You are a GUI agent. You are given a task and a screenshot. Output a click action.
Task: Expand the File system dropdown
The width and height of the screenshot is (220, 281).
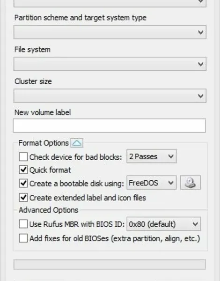[x=110, y=64]
